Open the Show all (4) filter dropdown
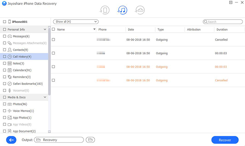 [x=76, y=22]
